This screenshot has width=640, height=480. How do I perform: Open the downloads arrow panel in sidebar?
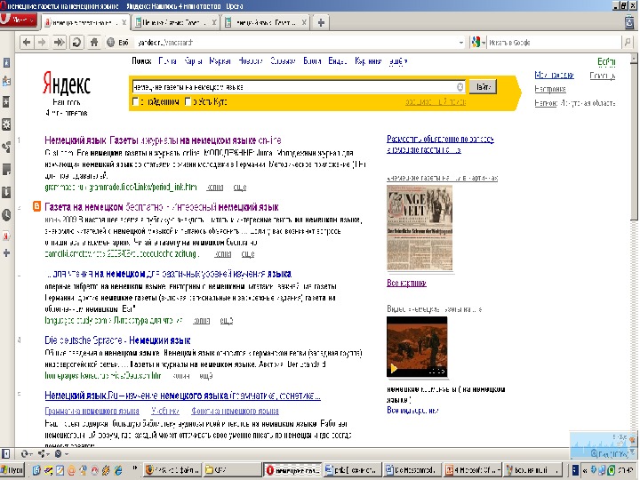(x=6, y=192)
